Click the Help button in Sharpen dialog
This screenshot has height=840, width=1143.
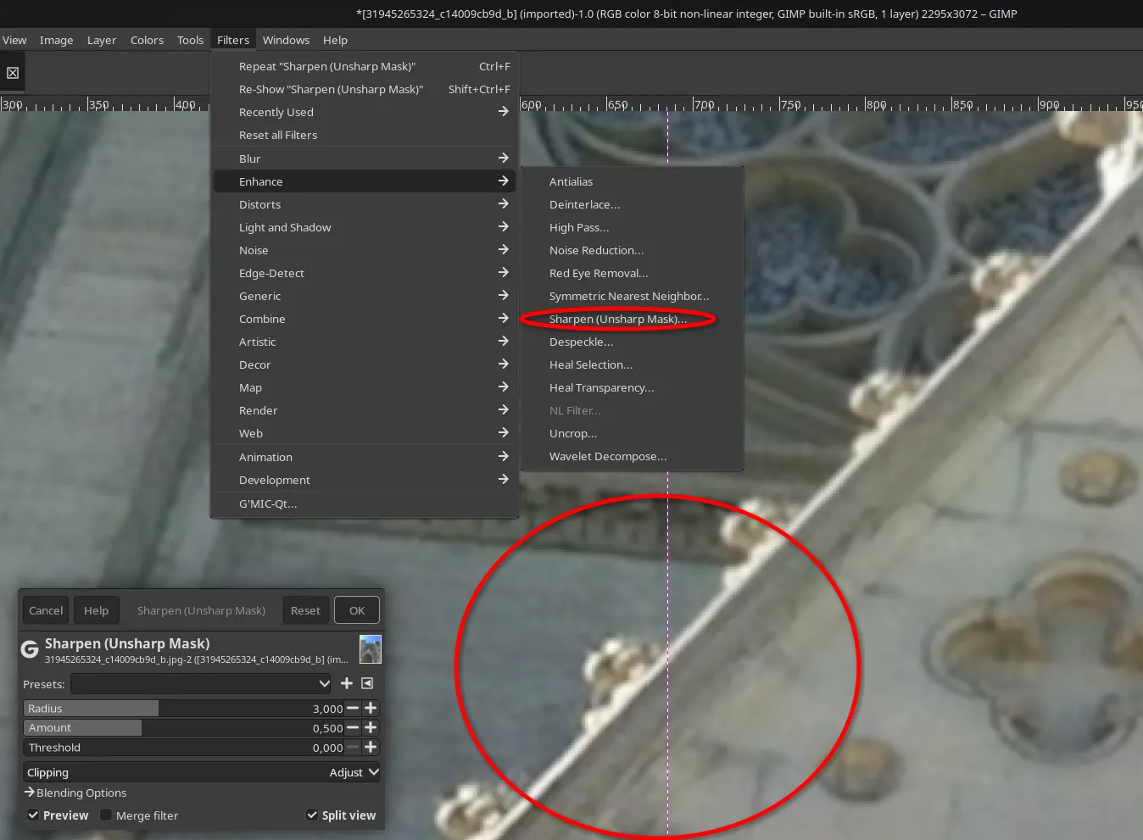pyautogui.click(x=96, y=610)
